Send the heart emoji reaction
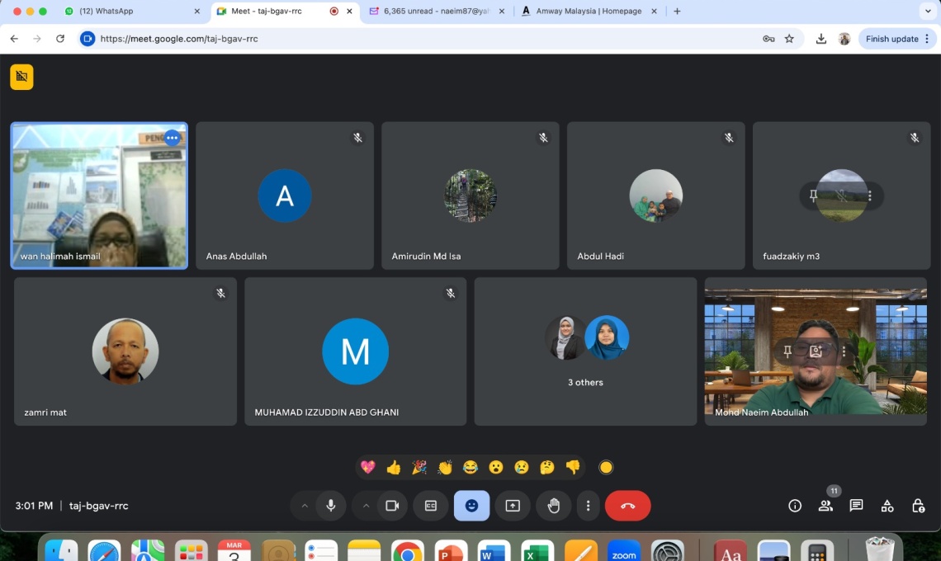 [368, 467]
